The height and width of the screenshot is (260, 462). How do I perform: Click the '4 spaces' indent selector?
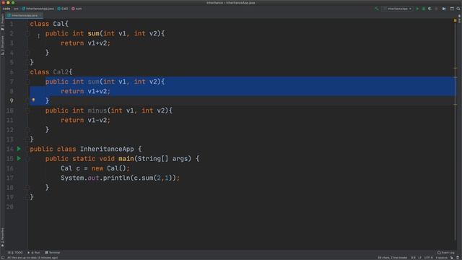[x=441, y=258]
